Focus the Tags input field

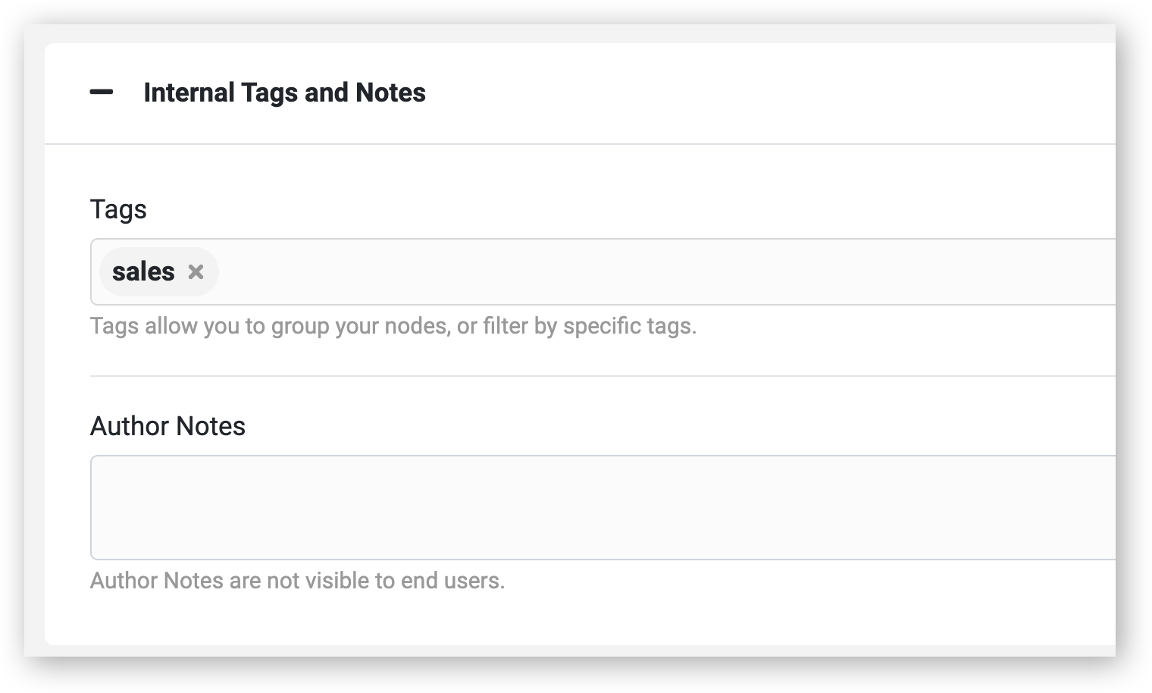click(x=603, y=271)
